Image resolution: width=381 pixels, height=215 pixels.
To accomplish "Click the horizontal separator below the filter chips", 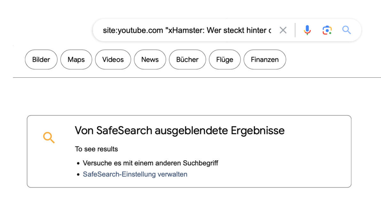I will pyautogui.click(x=197, y=77).
